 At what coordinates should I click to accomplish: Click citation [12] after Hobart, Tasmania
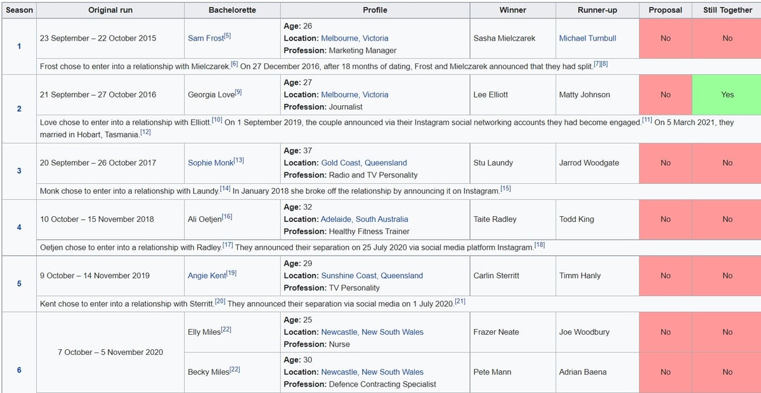(145, 132)
